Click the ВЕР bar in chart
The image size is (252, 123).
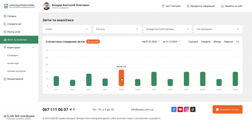pyautogui.click(x=186, y=79)
